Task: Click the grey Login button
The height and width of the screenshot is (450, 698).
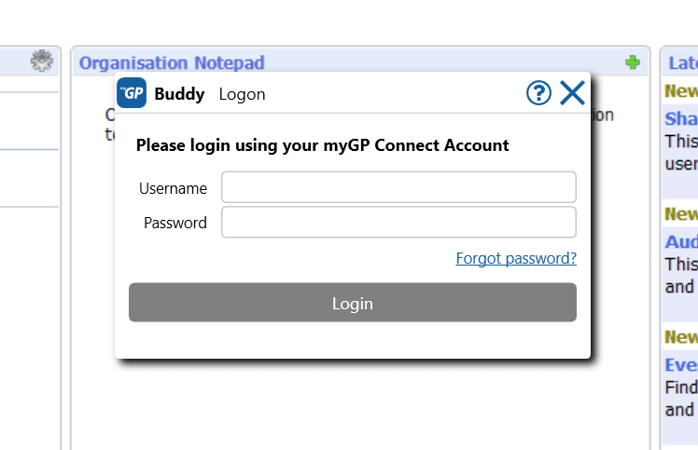Action: coord(353,303)
